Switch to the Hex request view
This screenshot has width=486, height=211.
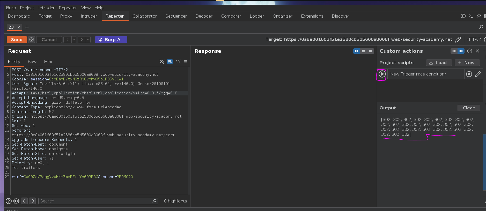click(x=48, y=62)
